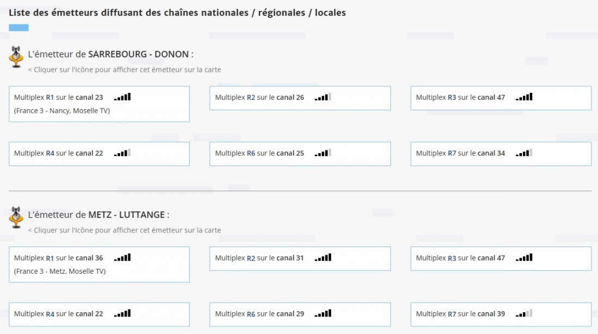Select the Metz Multiplex R3 canal 47 box

tap(501, 259)
